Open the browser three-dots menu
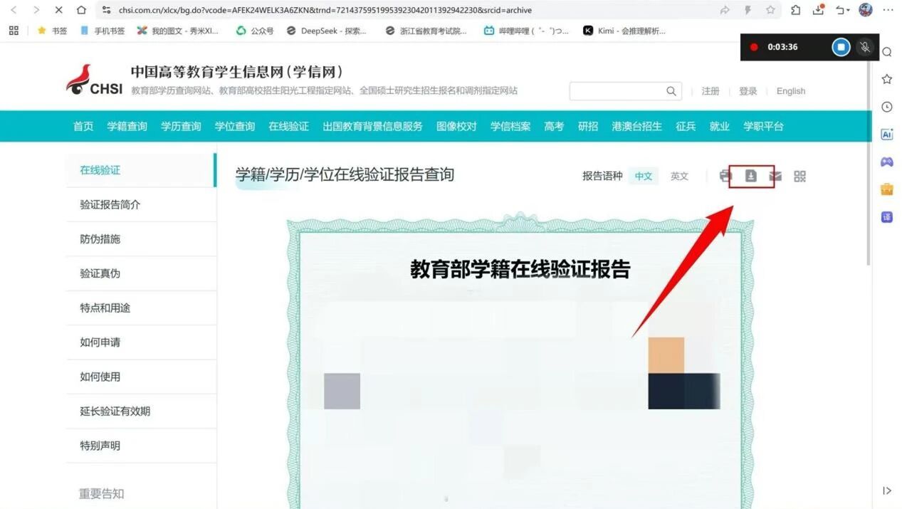This screenshot has width=902, height=509. pyautogui.click(x=887, y=10)
